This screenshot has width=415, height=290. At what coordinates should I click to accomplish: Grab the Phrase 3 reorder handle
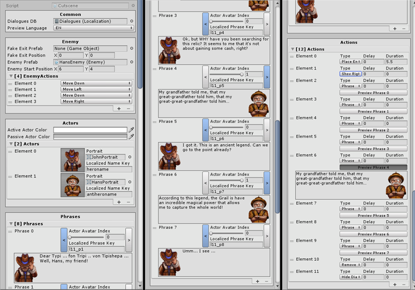point(154,16)
